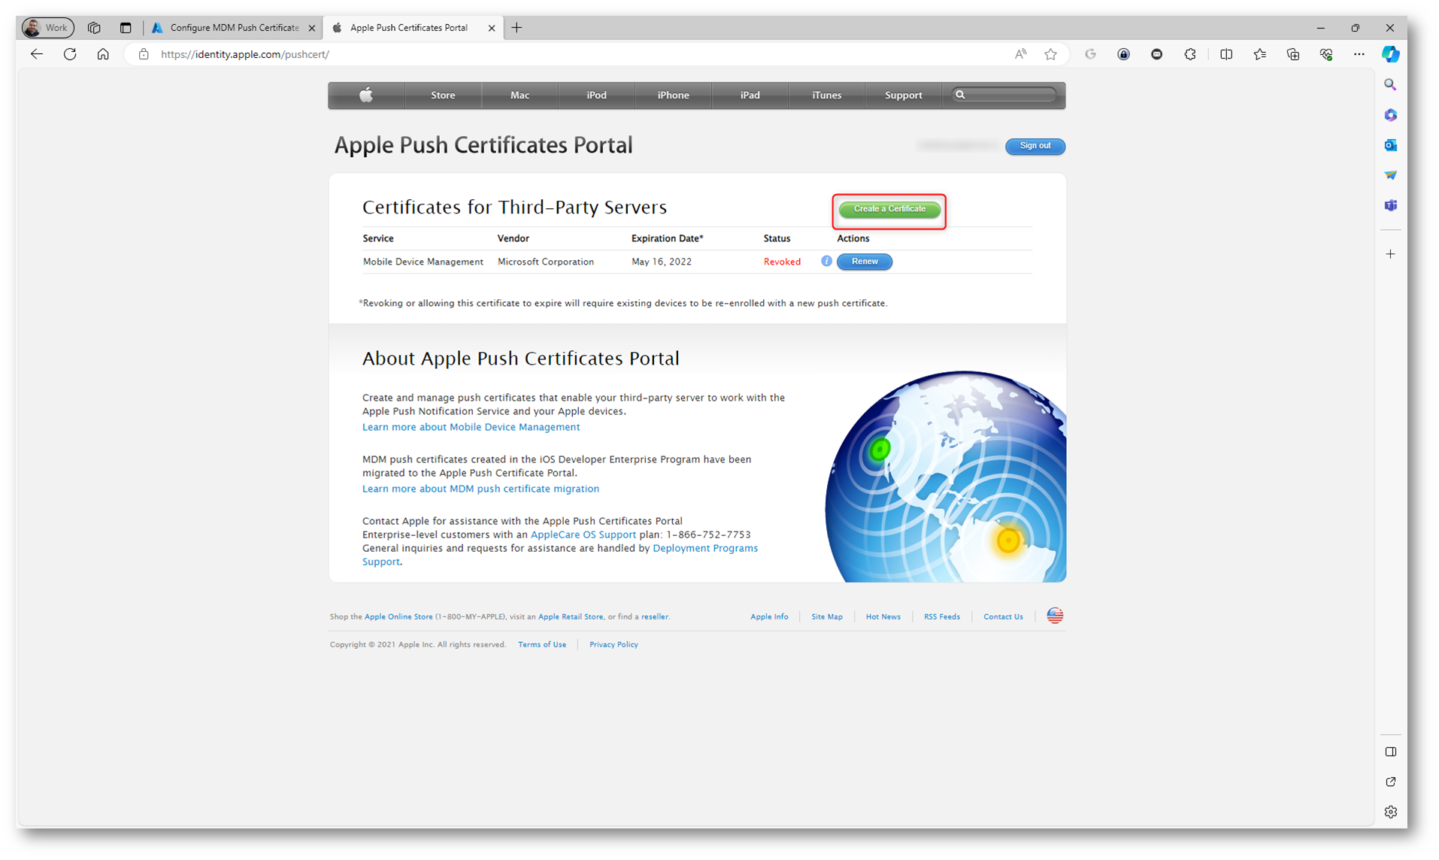Open Collections in the toolbar

pos(1293,54)
